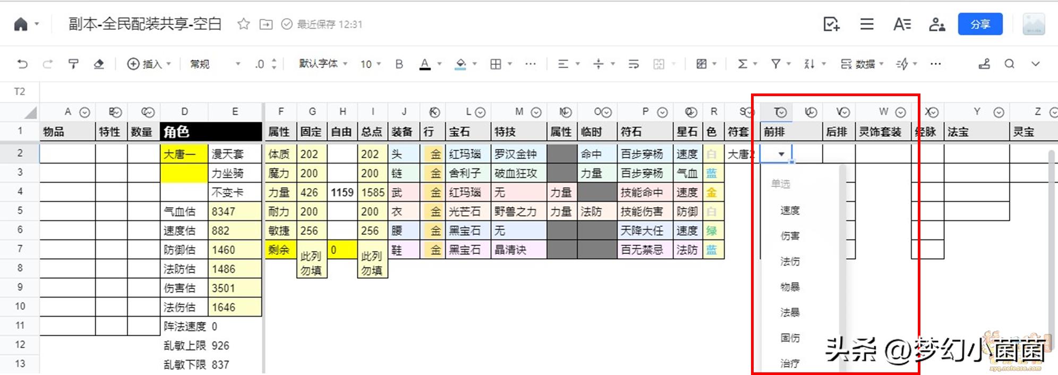Select 速度 from the dropdown list

pyautogui.click(x=790, y=210)
